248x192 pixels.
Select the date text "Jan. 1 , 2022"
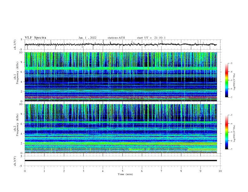coord(87,38)
